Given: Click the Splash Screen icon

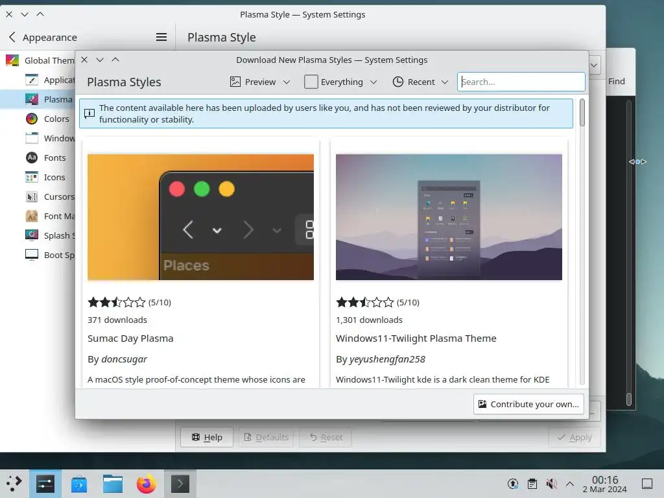Looking at the screenshot, I should pos(32,235).
